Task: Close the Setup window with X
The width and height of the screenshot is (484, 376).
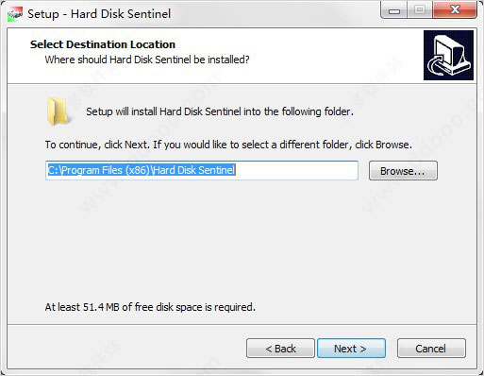Action: click(x=455, y=10)
